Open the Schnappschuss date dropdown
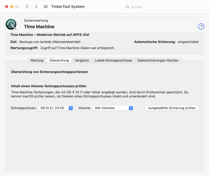Screen dimensions: 209x176 (x=56, y=108)
